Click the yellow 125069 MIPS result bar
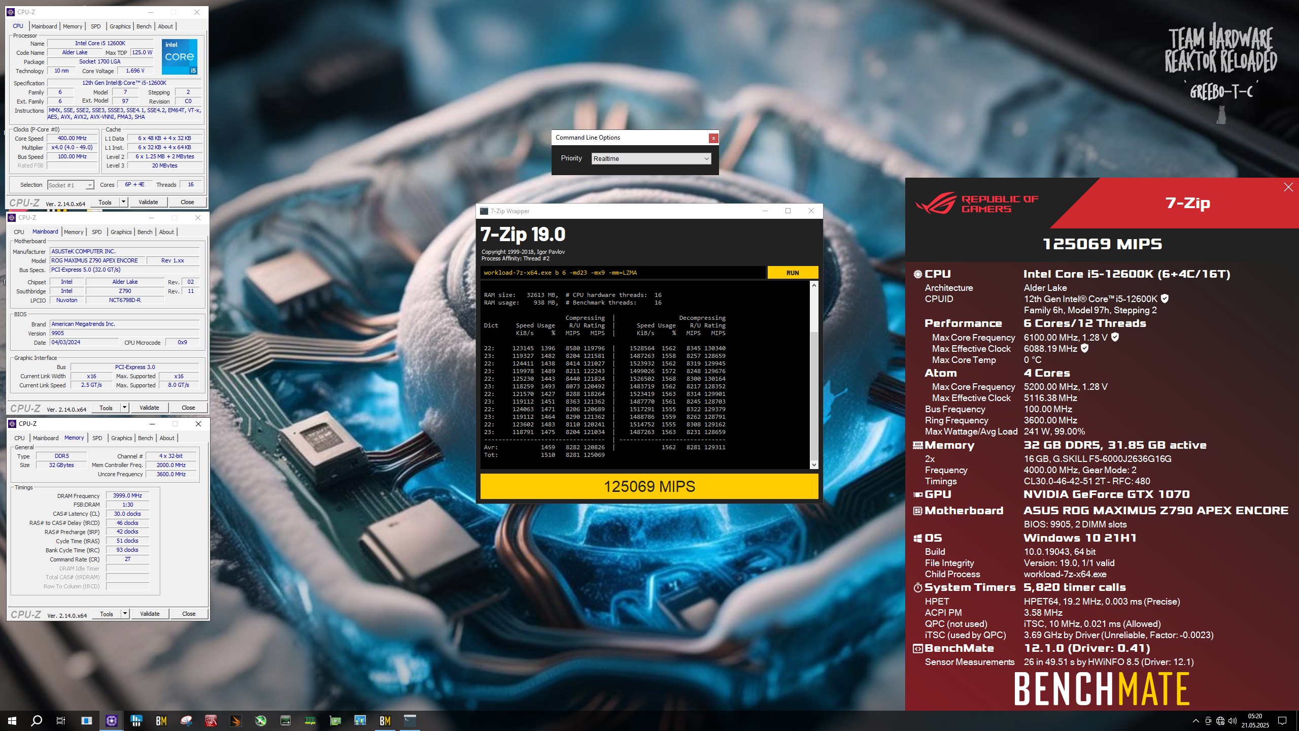 point(649,486)
